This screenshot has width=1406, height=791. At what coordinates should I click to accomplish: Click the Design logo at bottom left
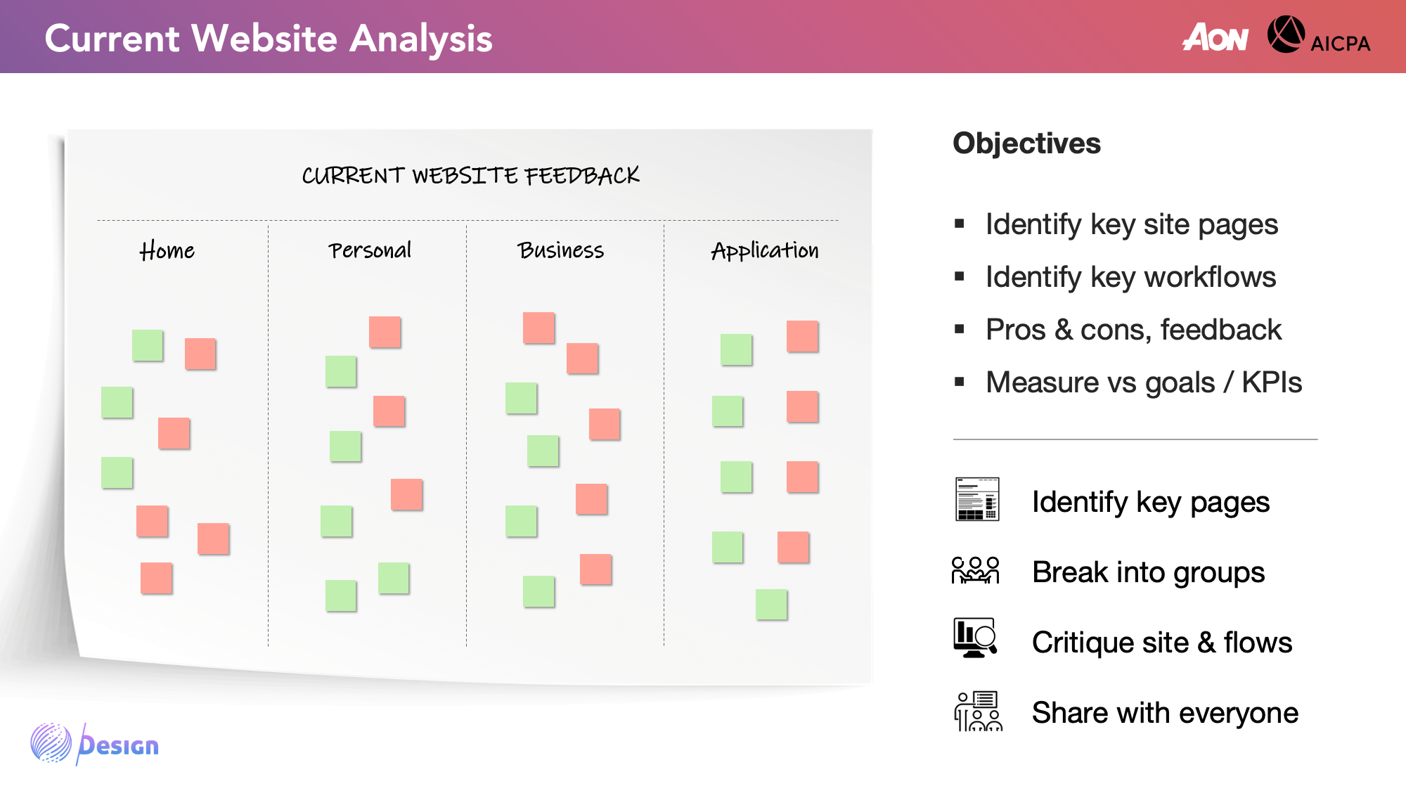click(x=95, y=744)
